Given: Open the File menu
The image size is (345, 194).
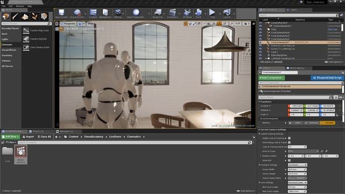Looking at the screenshot, I should click(3, 6).
